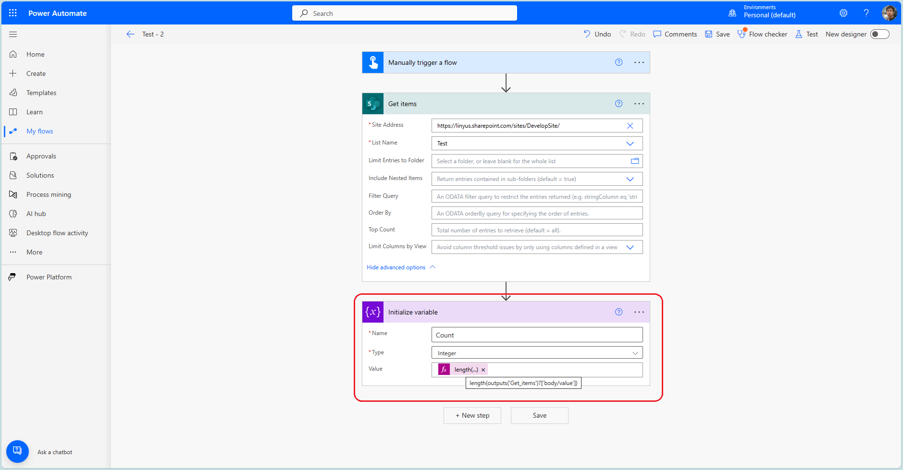Click the Order By input field
The height and width of the screenshot is (470, 903).
click(537, 213)
